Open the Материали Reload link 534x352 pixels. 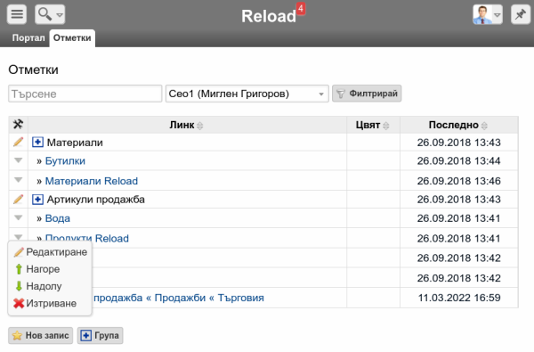pos(92,181)
